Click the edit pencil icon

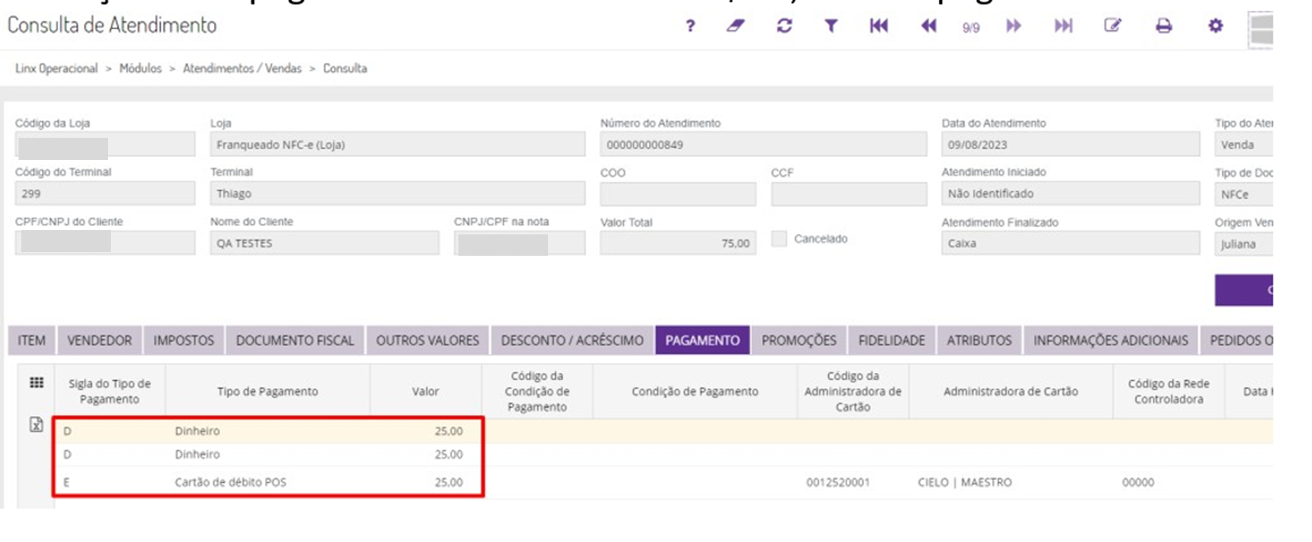click(x=1112, y=26)
